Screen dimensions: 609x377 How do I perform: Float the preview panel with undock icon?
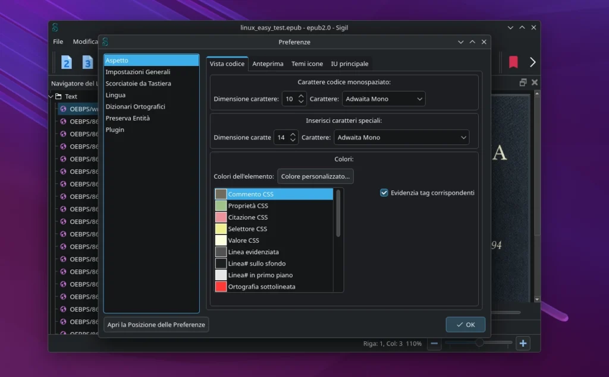(x=523, y=83)
